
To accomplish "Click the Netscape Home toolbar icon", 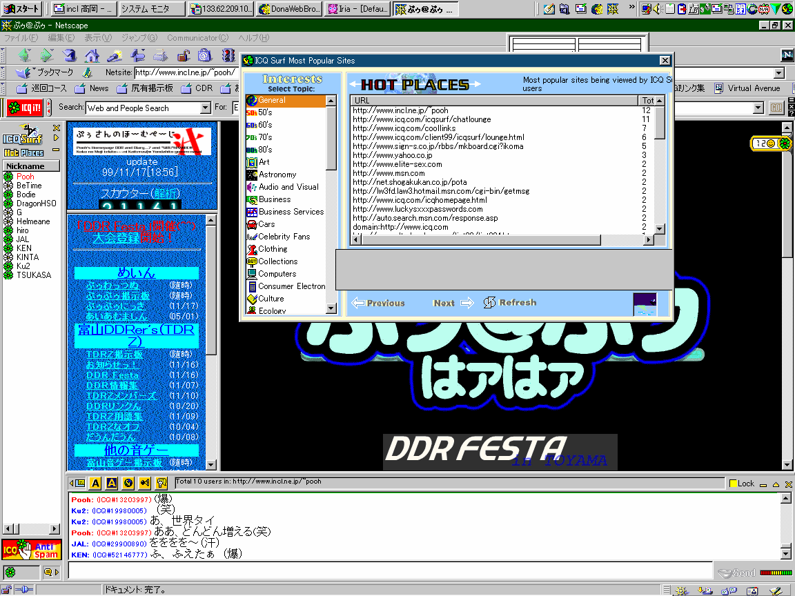I will click(91, 56).
